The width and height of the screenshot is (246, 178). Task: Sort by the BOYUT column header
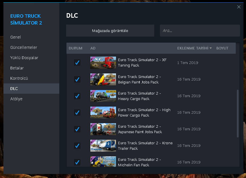(x=222, y=48)
